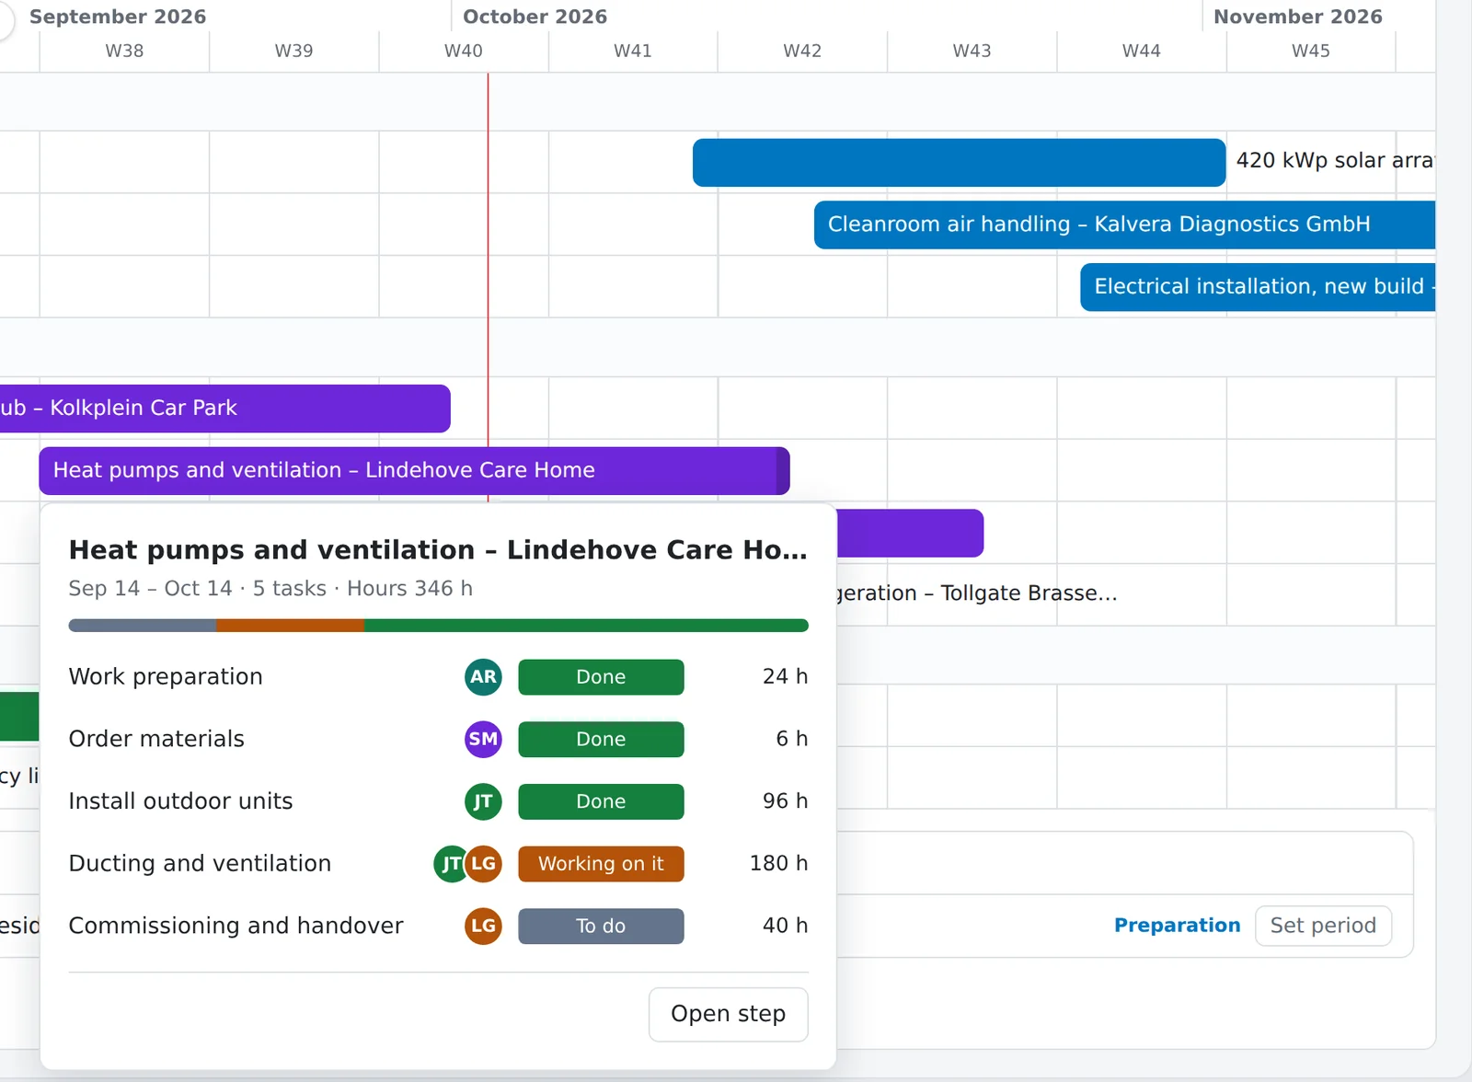Open the Working on it status badge

(601, 864)
